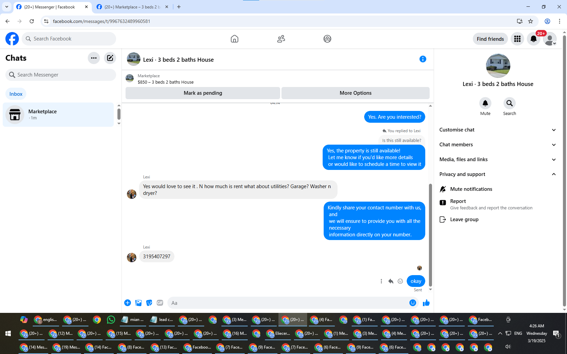
Task: Expand Media, files and links section
Action: (x=498, y=159)
